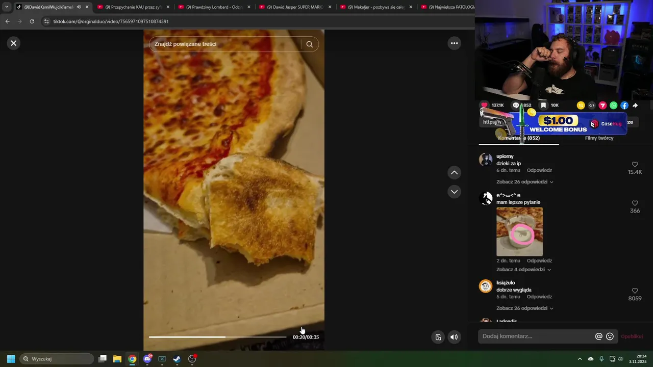Share video to Facebook
Screen dimensions: 653x367
624,106
